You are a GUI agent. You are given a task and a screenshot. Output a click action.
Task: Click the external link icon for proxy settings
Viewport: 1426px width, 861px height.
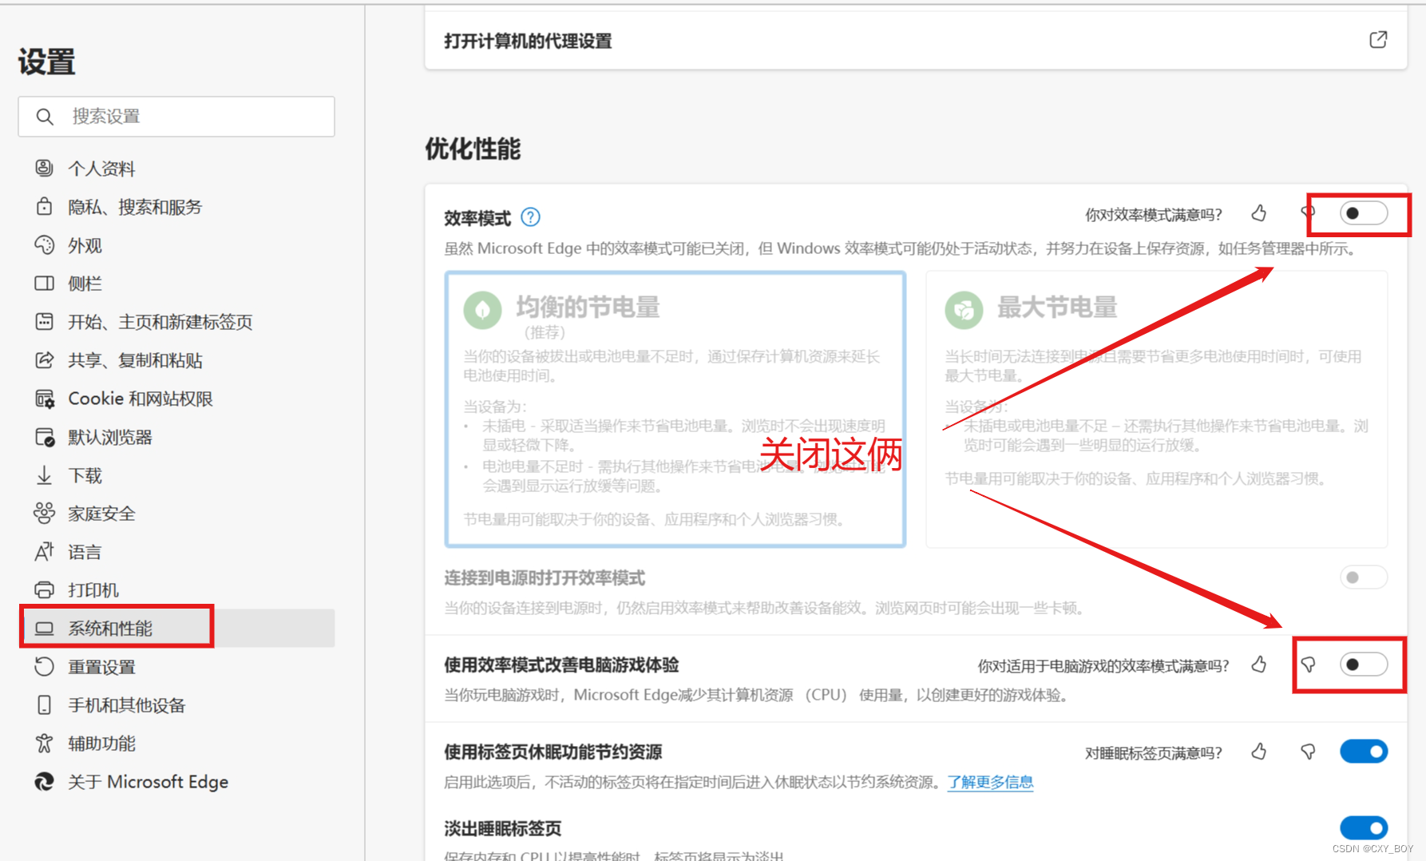[1378, 40]
